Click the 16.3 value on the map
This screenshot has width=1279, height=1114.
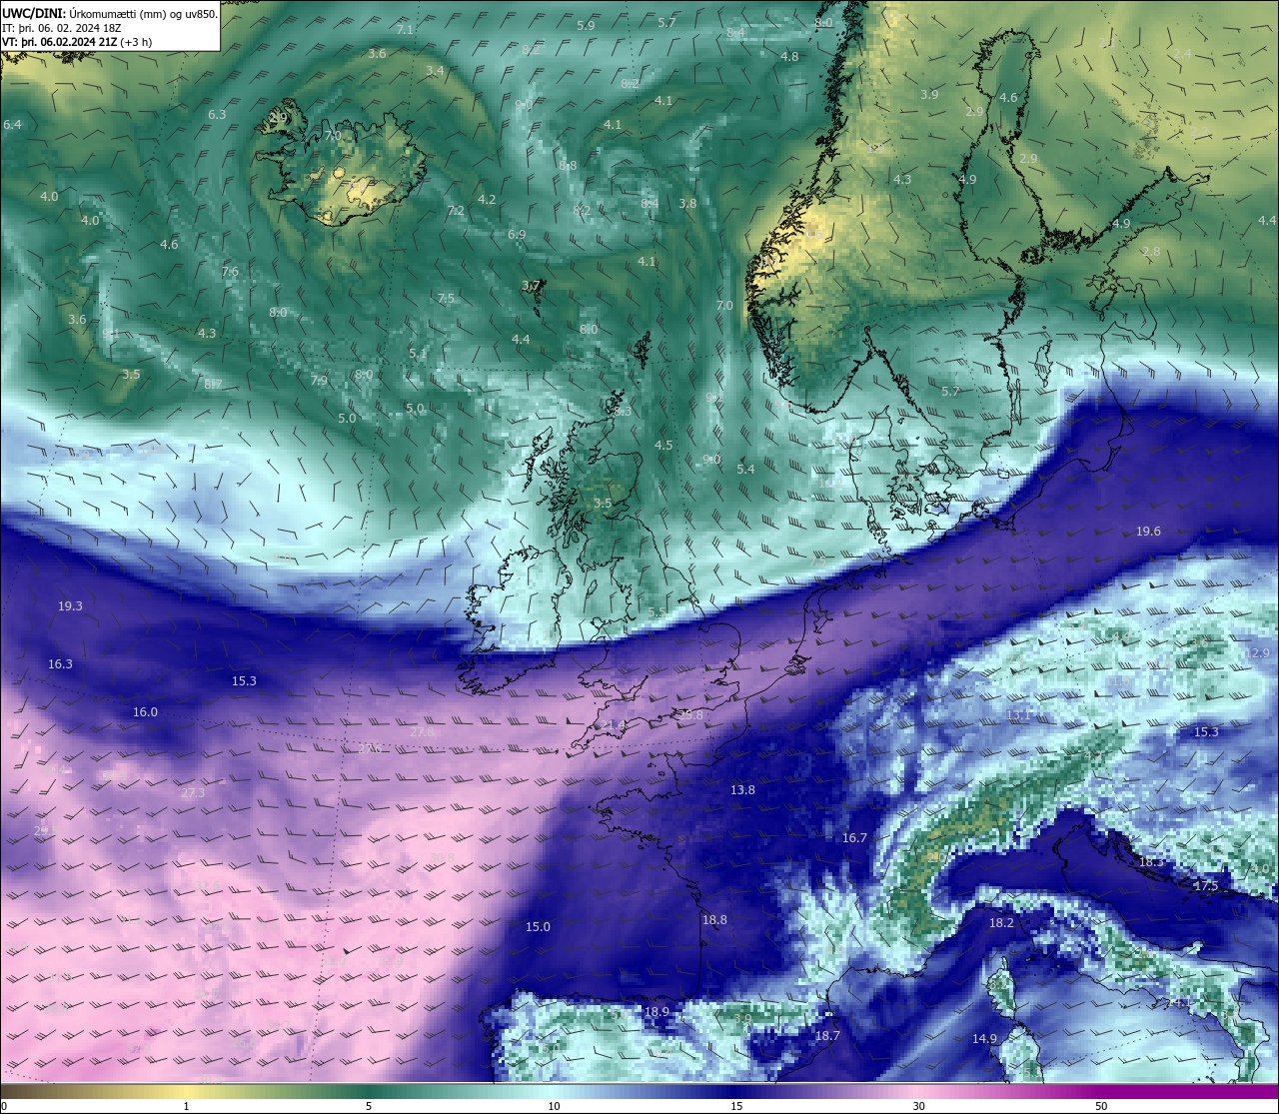(x=60, y=664)
